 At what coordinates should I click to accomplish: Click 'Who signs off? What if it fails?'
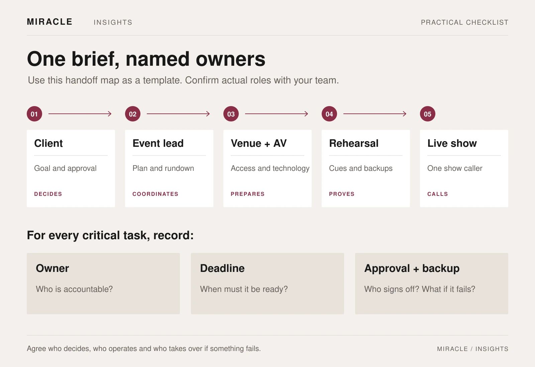tap(420, 289)
